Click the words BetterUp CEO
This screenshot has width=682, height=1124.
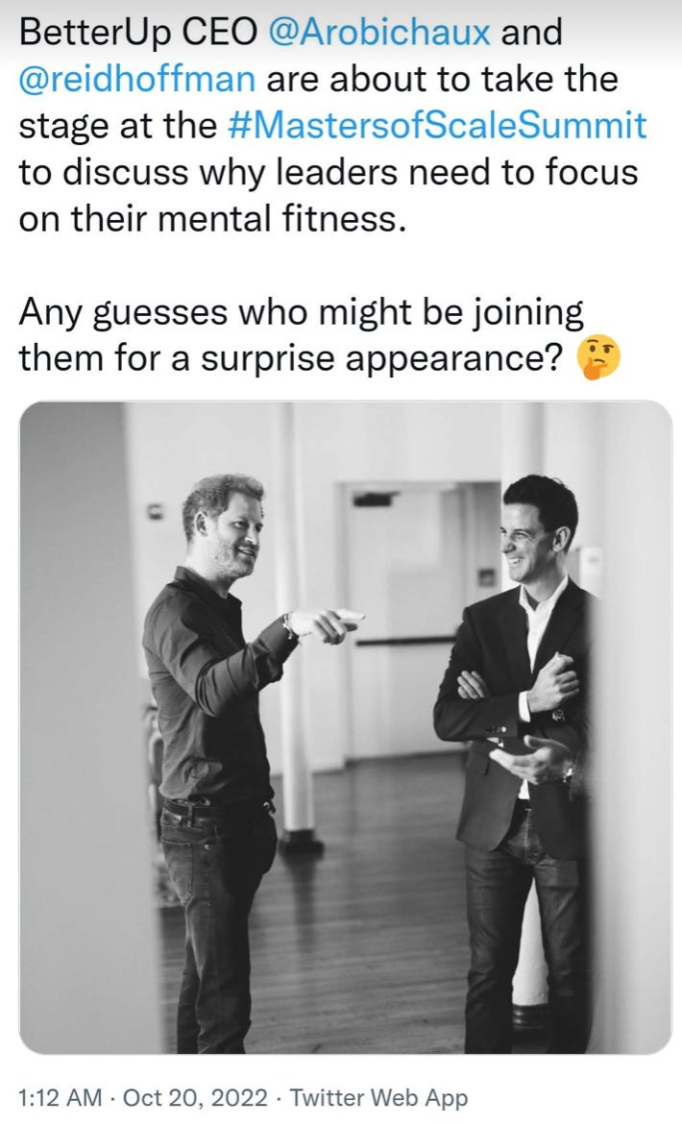click(x=138, y=33)
